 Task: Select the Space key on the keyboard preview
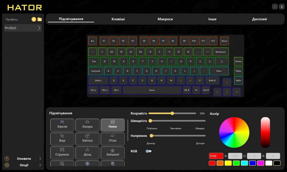tap(152, 90)
